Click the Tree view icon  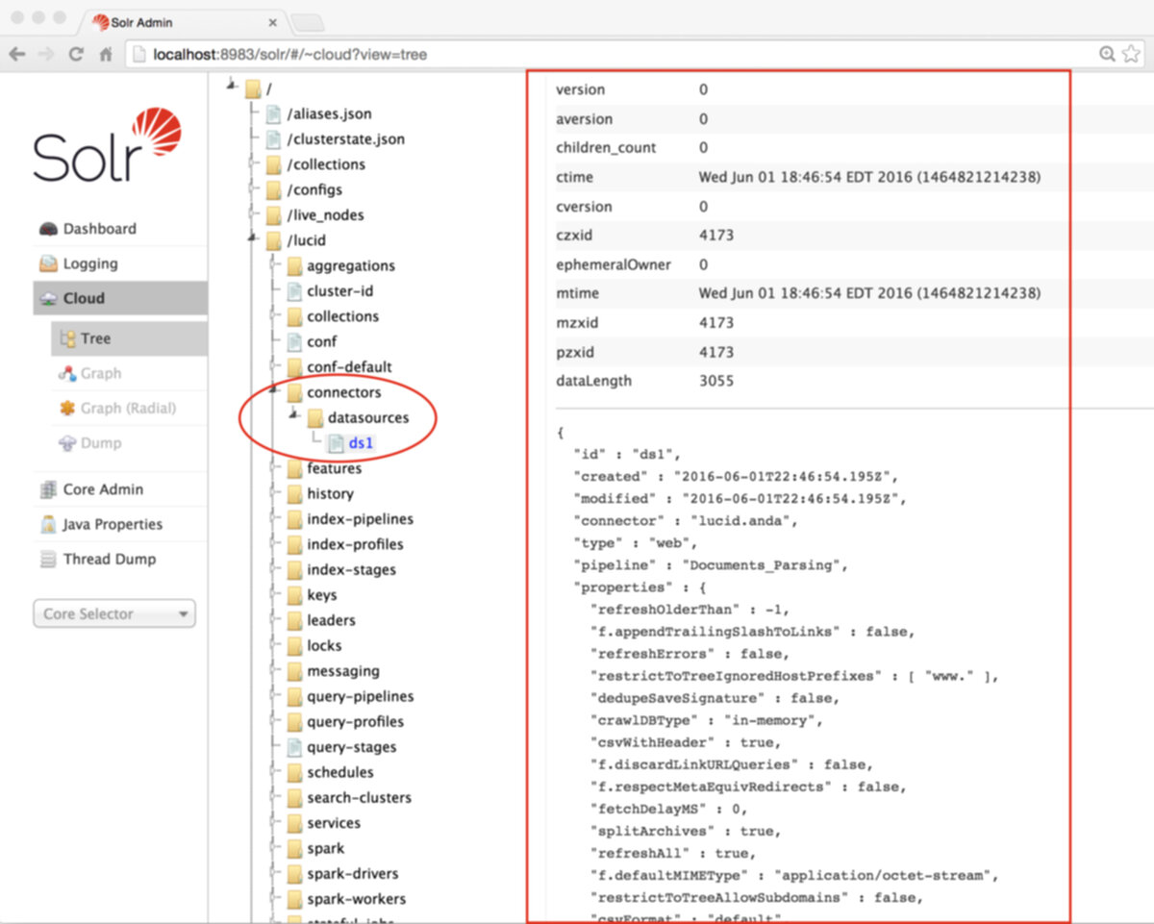click(67, 338)
